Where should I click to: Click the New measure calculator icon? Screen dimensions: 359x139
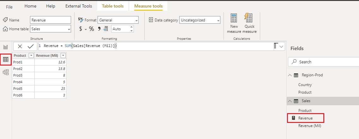[x=234, y=18]
